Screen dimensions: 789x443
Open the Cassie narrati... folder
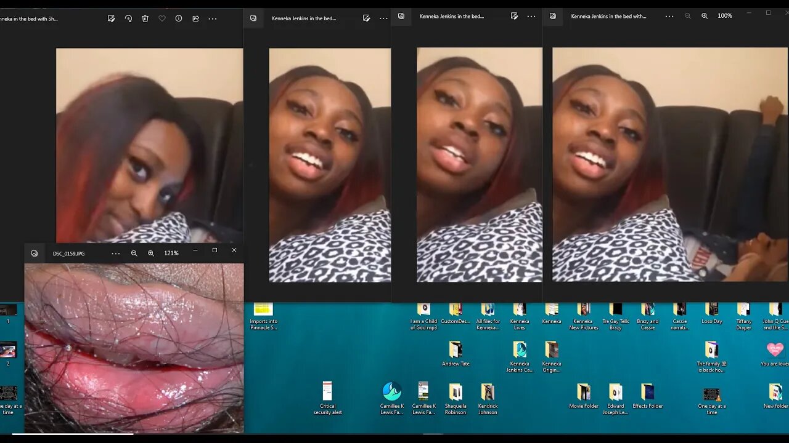click(x=680, y=317)
